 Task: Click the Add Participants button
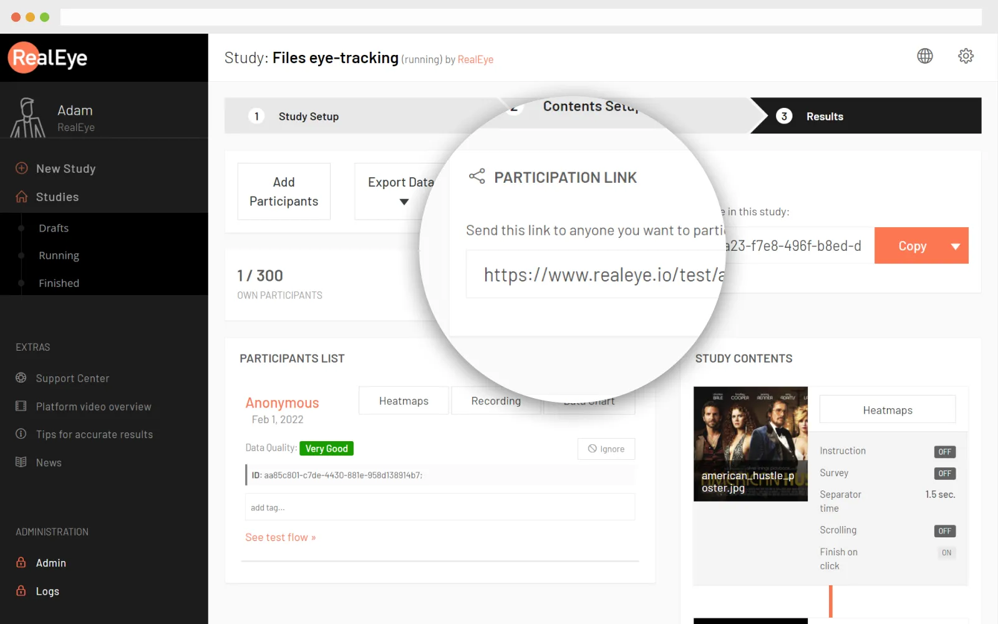(283, 191)
